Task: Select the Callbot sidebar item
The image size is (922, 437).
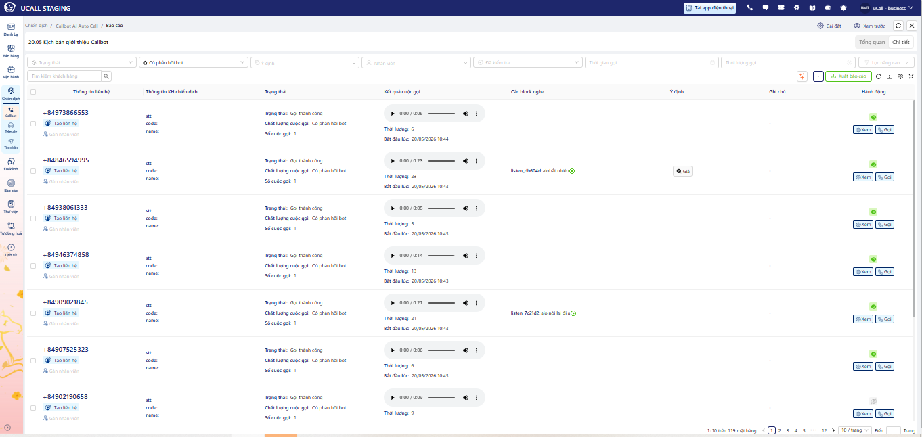Action: [11, 112]
